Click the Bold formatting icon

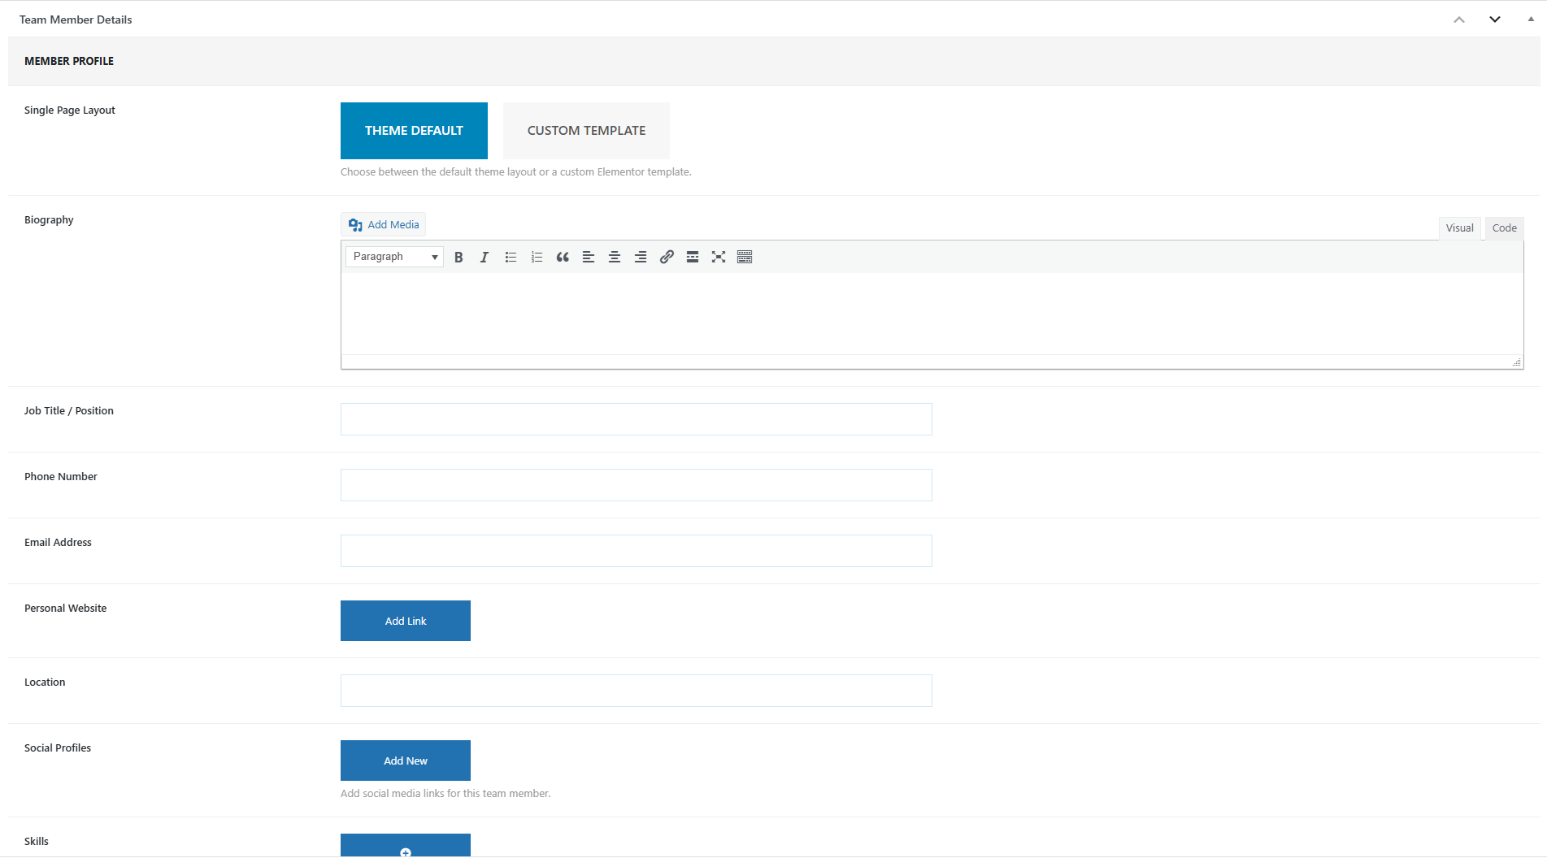pyautogui.click(x=458, y=257)
